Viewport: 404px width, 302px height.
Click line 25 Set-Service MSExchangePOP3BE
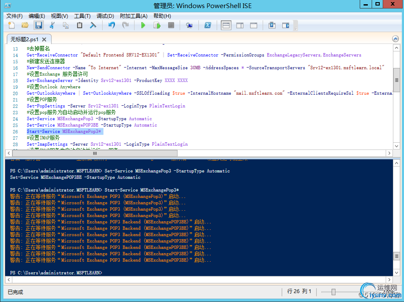point(92,125)
